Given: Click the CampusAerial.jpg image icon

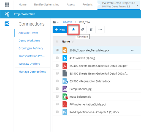Looking at the screenshot, I should (x=65, y=89).
